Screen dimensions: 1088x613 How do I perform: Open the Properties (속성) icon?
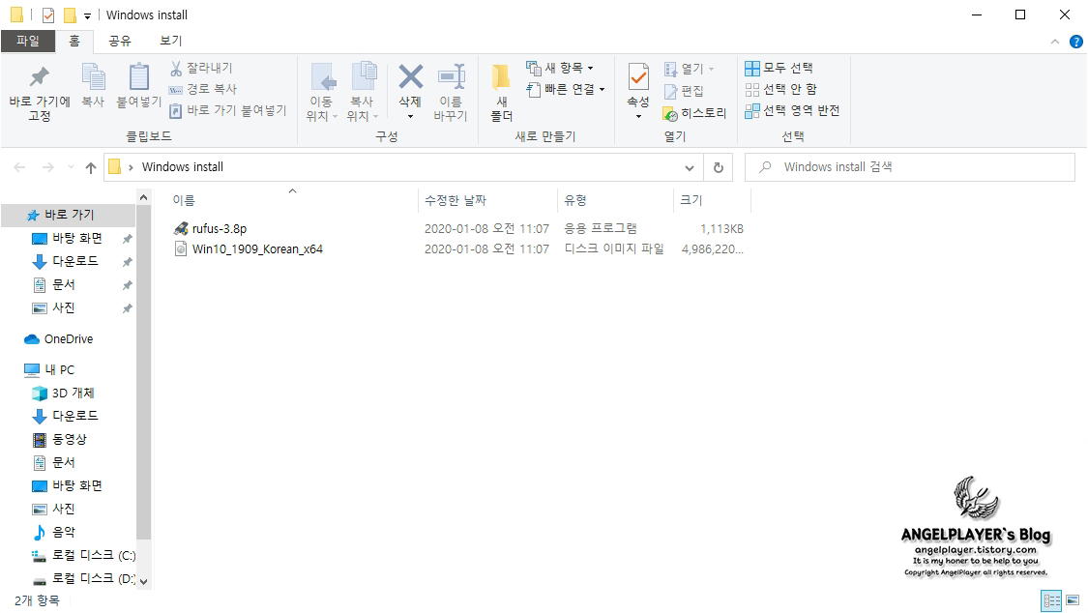coord(638,77)
